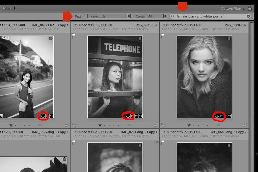Viewport: 258px width, 172px height.
Task: Select the TELEPHONE booth portrait thumbnail
Action: [x=115, y=77]
